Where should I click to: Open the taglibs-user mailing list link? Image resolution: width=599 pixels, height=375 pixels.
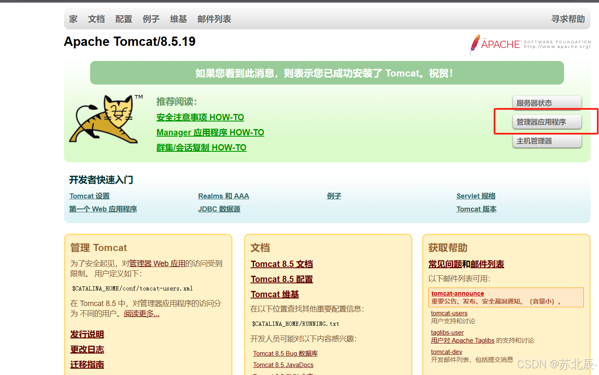(x=447, y=333)
